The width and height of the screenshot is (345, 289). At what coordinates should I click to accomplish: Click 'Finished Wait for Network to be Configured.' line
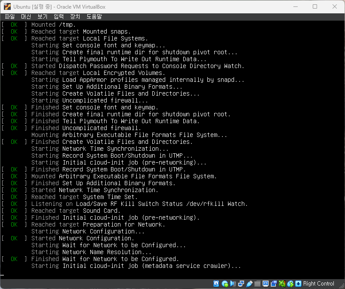105,259
